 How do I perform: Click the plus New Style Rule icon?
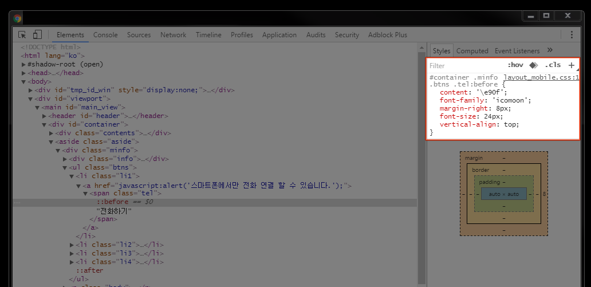pos(572,65)
